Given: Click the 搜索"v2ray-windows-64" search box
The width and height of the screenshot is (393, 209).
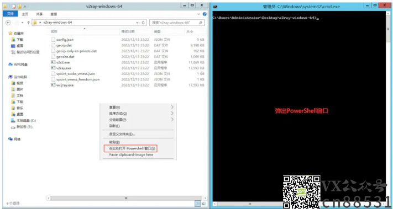Looking at the screenshot, I should (177, 23).
